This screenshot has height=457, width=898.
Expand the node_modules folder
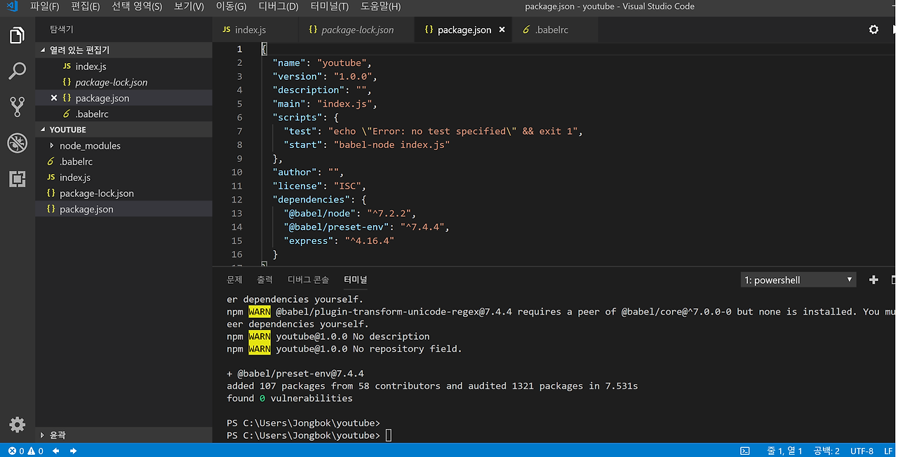point(90,146)
